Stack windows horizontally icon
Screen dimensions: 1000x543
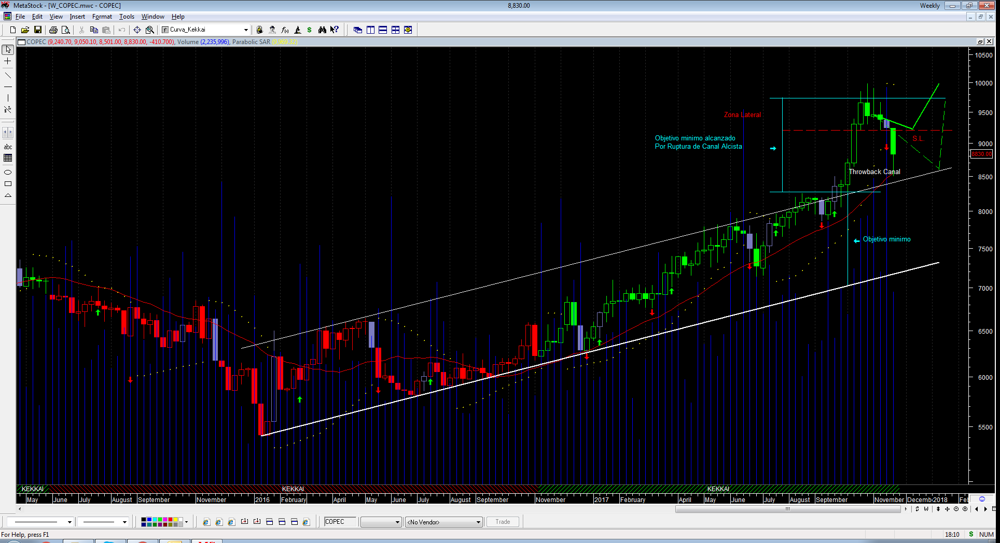point(383,30)
